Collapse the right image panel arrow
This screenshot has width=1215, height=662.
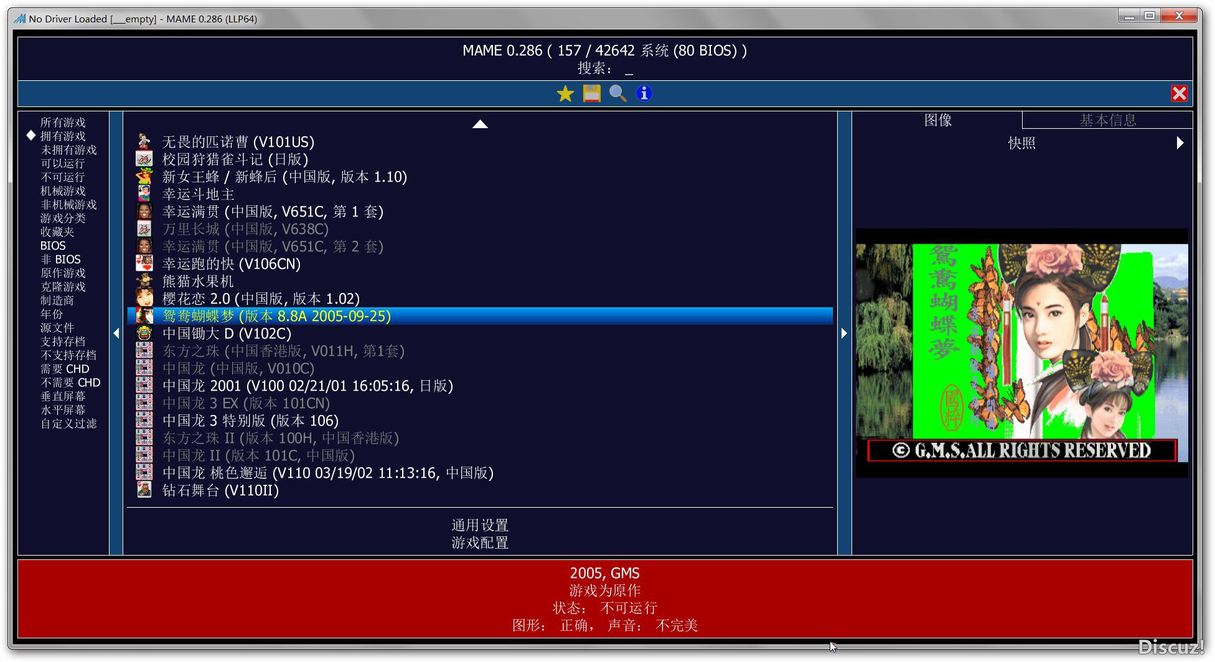point(844,333)
